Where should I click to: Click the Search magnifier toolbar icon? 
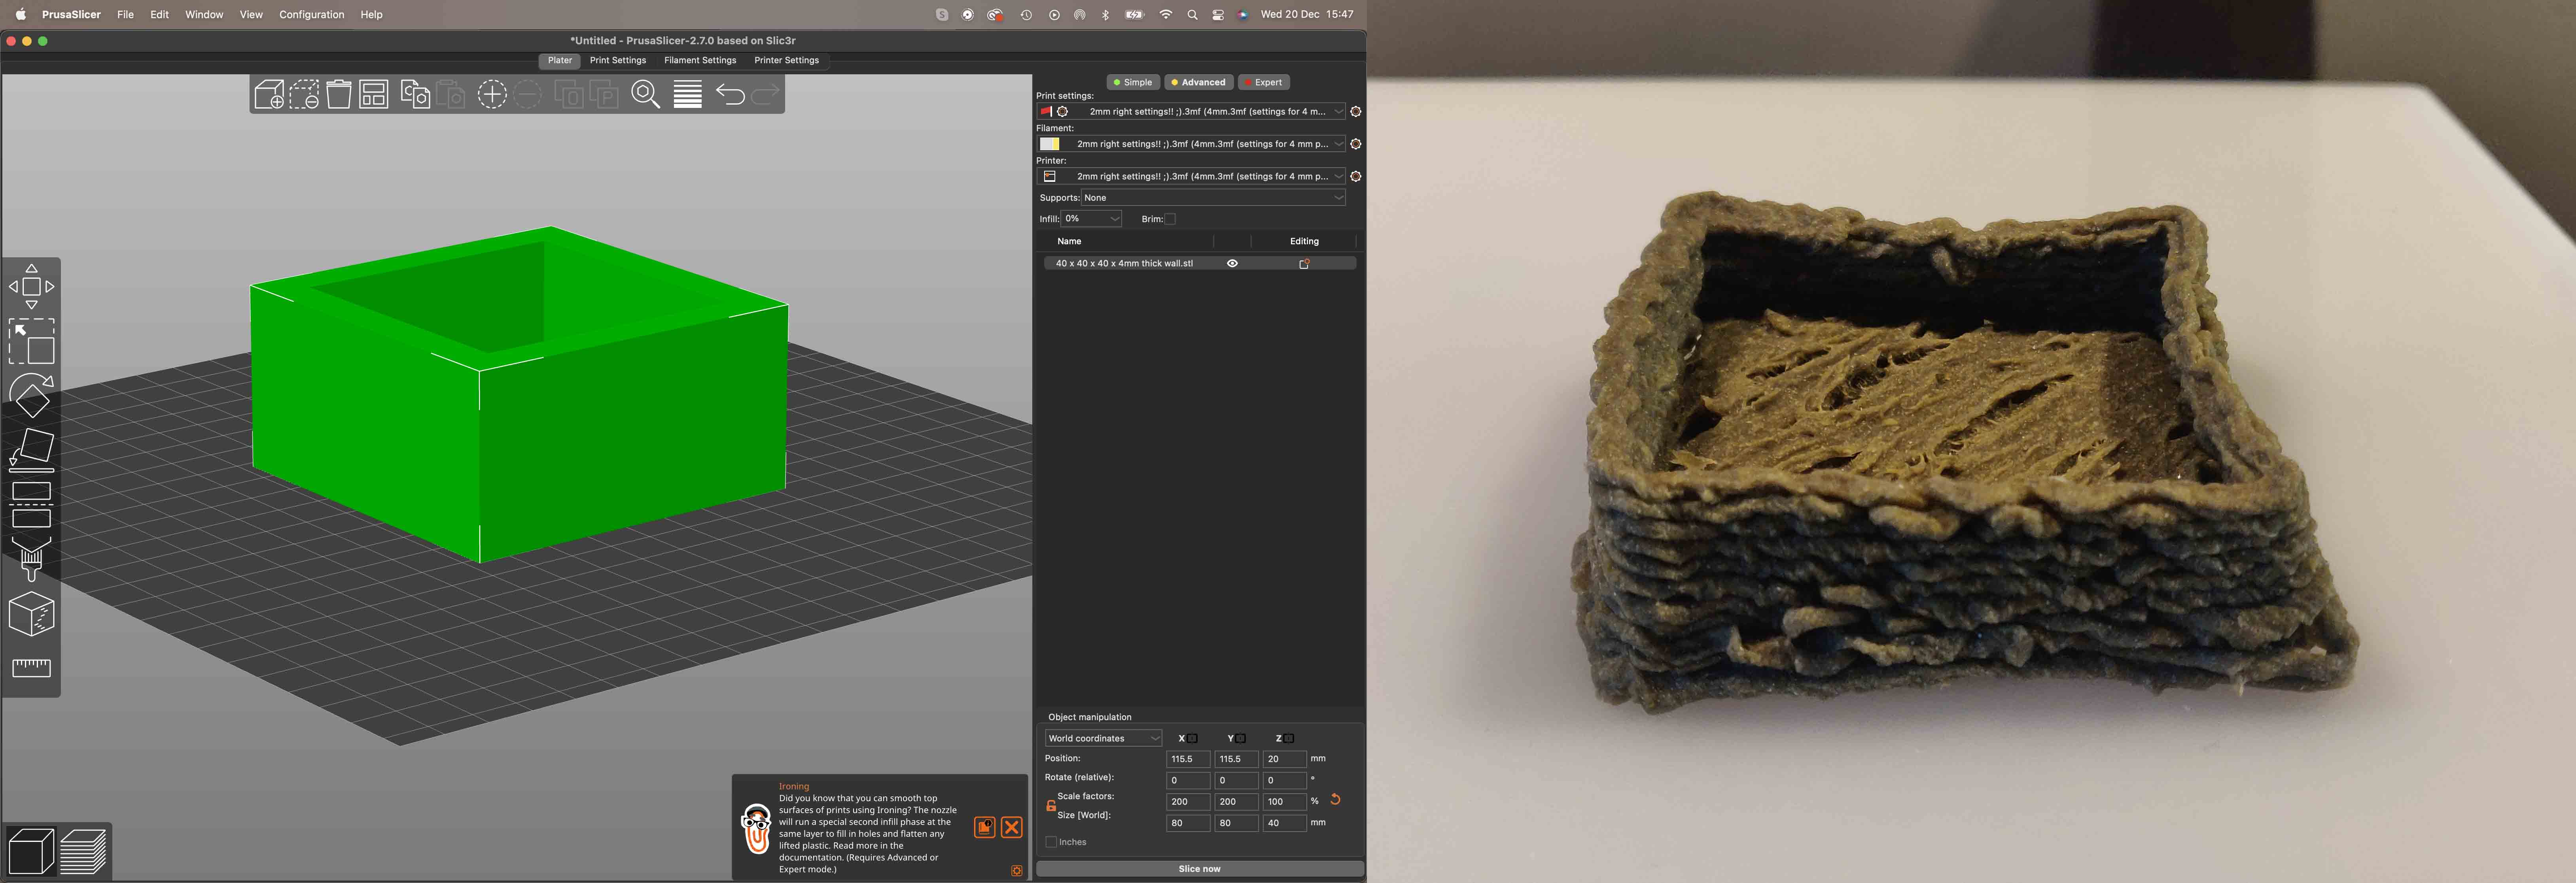coord(646,95)
